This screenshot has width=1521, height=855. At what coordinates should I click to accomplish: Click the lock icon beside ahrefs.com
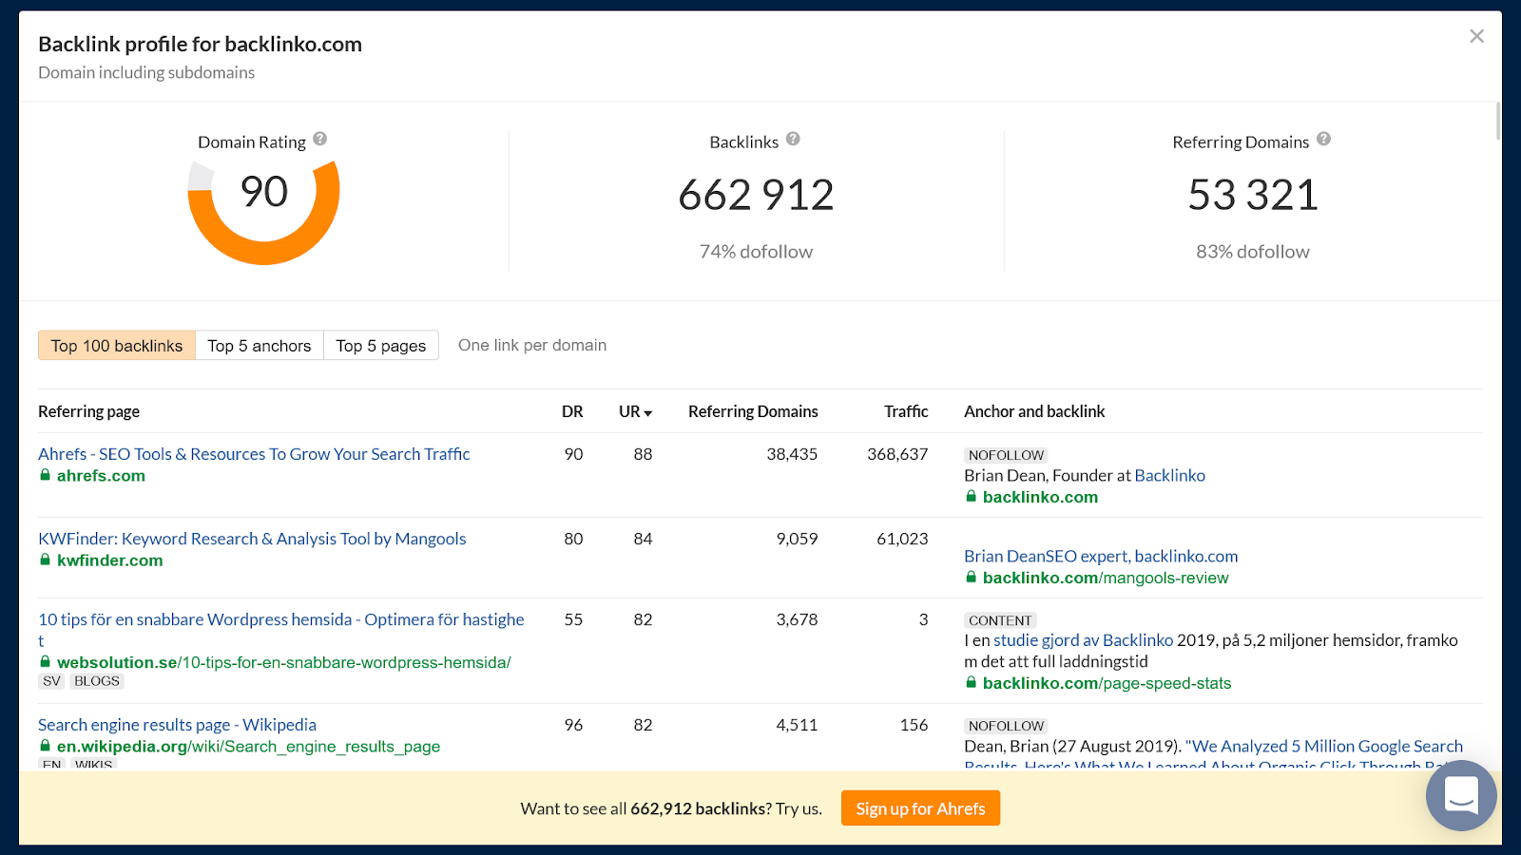[x=45, y=475]
